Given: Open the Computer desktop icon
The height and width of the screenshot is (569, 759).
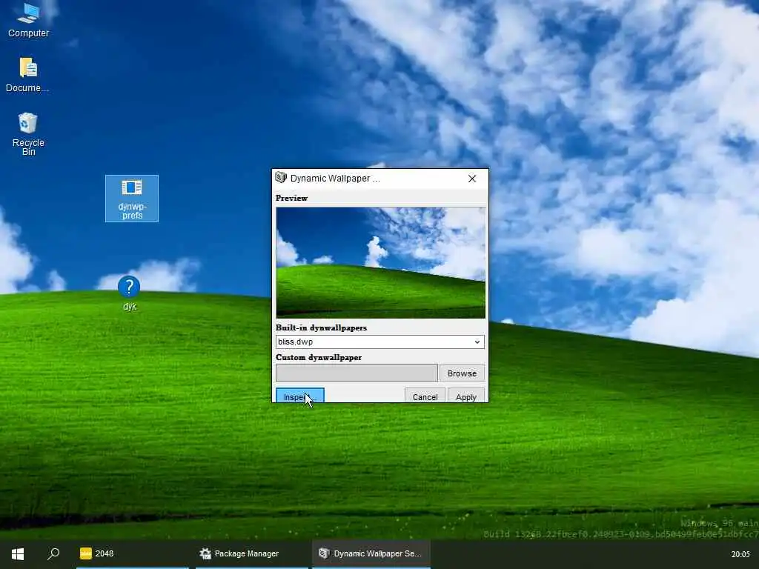Looking at the screenshot, I should tap(28, 20).
